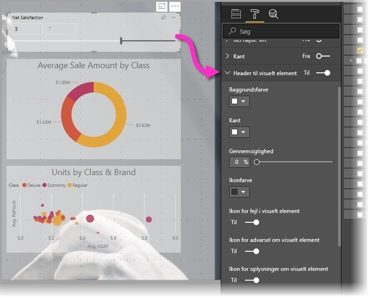369x297 pixels.
Task: Click the Net Satisfaction minimum value box
Action: pyautogui.click(x=27, y=29)
